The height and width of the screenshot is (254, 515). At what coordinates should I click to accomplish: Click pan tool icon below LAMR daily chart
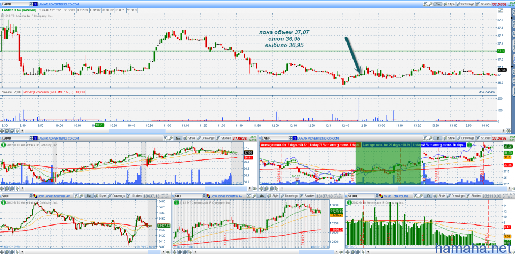[261, 188]
